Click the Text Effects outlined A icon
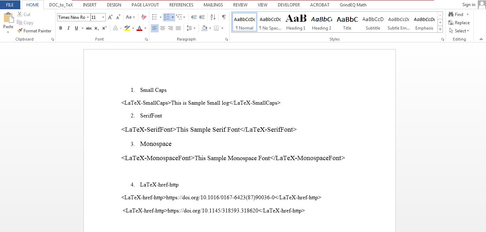This screenshot has width=486, height=232. point(115,28)
